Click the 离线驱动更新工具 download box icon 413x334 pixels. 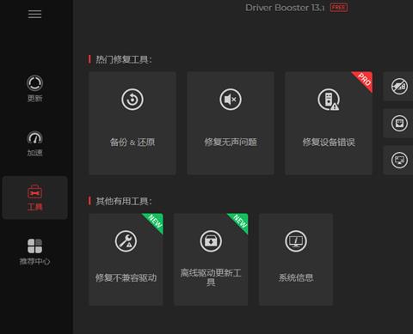pyautogui.click(x=211, y=241)
